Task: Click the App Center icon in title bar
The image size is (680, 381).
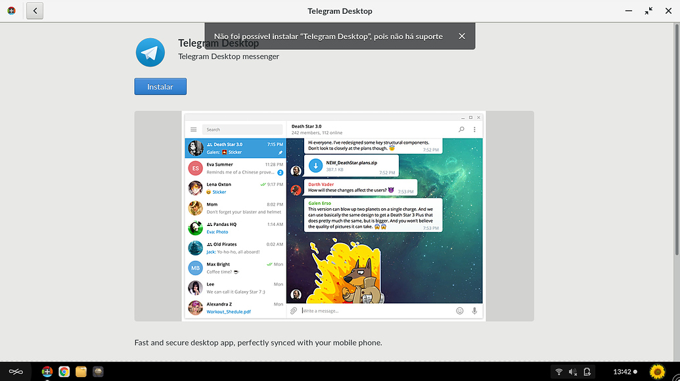Action: (11, 11)
